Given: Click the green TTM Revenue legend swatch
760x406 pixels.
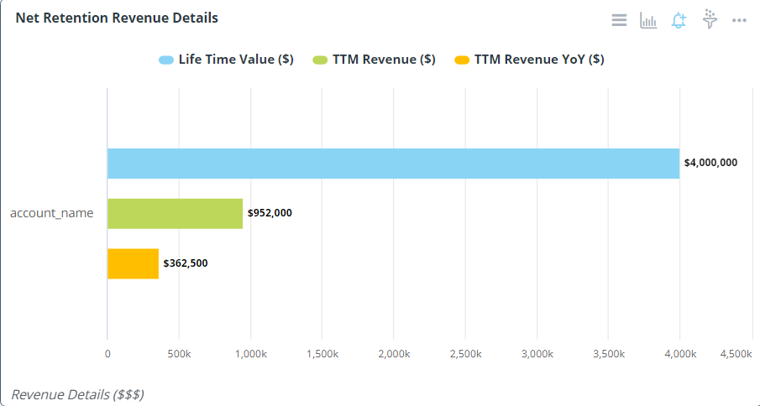Looking at the screenshot, I should [x=319, y=60].
